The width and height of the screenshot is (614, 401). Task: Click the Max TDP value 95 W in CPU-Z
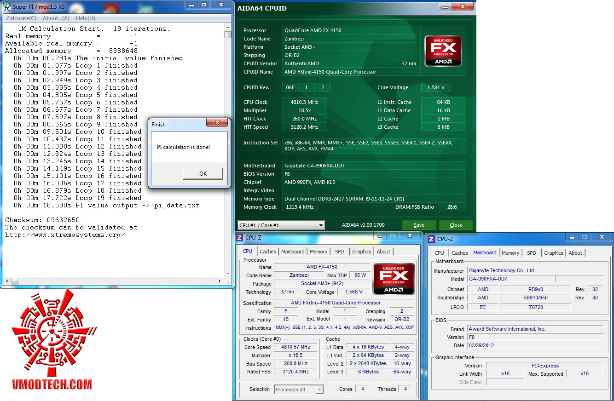[x=360, y=275]
